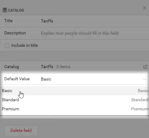Edit the Title field containing Tariffs
The image size is (149, 138).
point(94,21)
